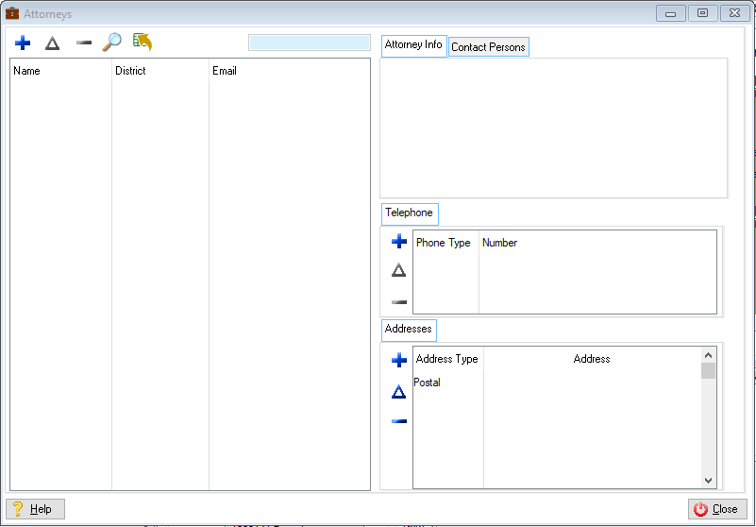Add a new address with plus icon
The width and height of the screenshot is (756, 527).
click(399, 360)
